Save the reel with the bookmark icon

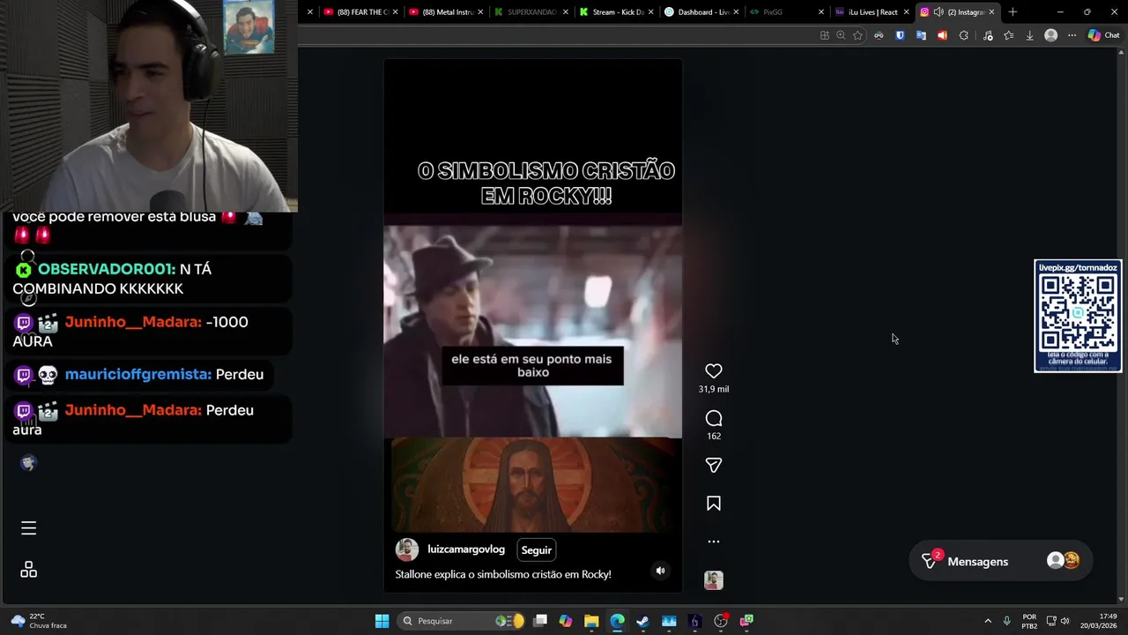point(714,504)
